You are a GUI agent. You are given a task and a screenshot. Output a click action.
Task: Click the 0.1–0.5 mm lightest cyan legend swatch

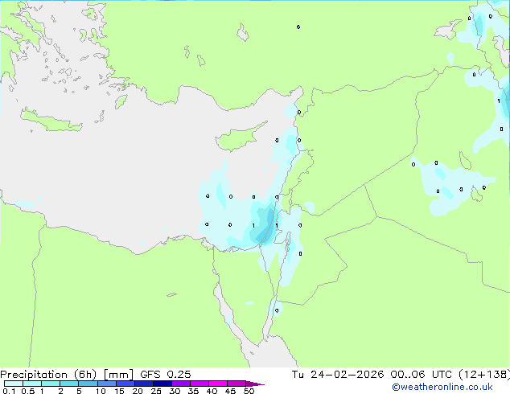pyautogui.click(x=14, y=384)
